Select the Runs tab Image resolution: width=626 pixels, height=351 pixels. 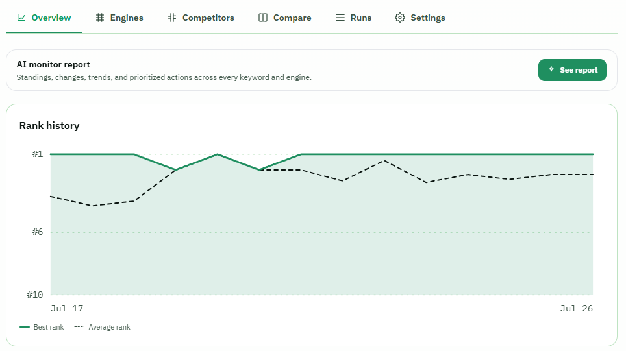353,18
